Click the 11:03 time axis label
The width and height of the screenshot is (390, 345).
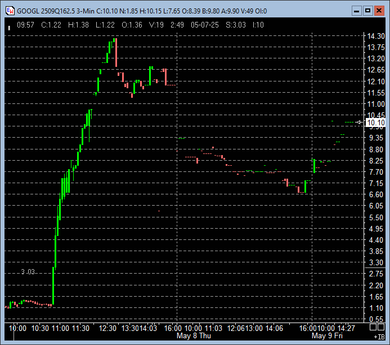213,328
